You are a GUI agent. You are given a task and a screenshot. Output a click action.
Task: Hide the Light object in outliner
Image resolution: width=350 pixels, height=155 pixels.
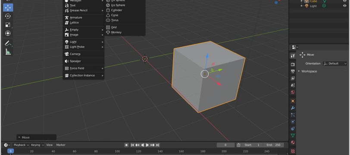click(345, 6)
